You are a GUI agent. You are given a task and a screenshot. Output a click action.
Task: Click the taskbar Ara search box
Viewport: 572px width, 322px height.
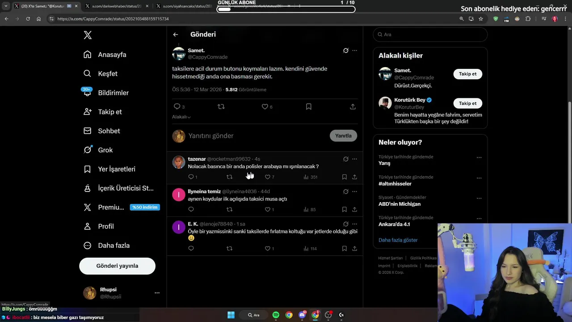coord(253,315)
